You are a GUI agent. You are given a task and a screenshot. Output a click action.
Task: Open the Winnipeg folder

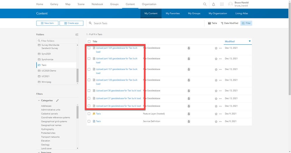[46, 82]
